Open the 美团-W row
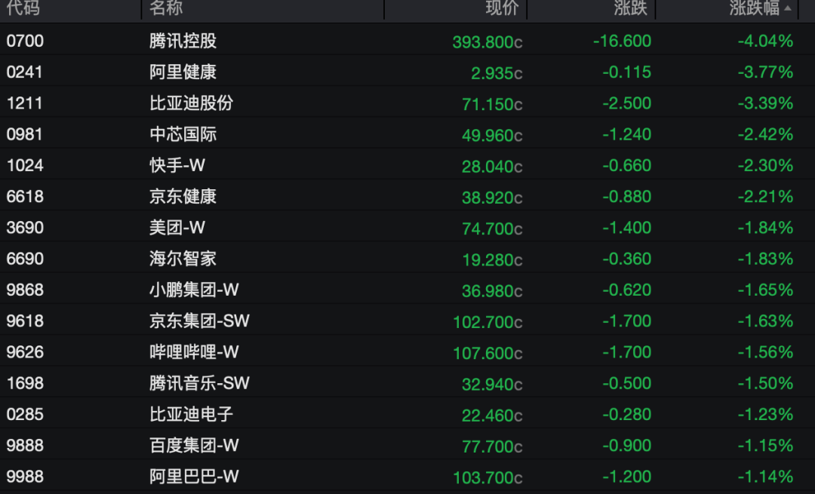815x494 pixels. click(407, 226)
